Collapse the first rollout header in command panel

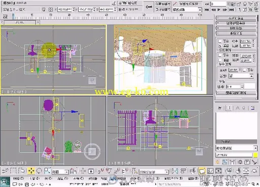(236, 18)
